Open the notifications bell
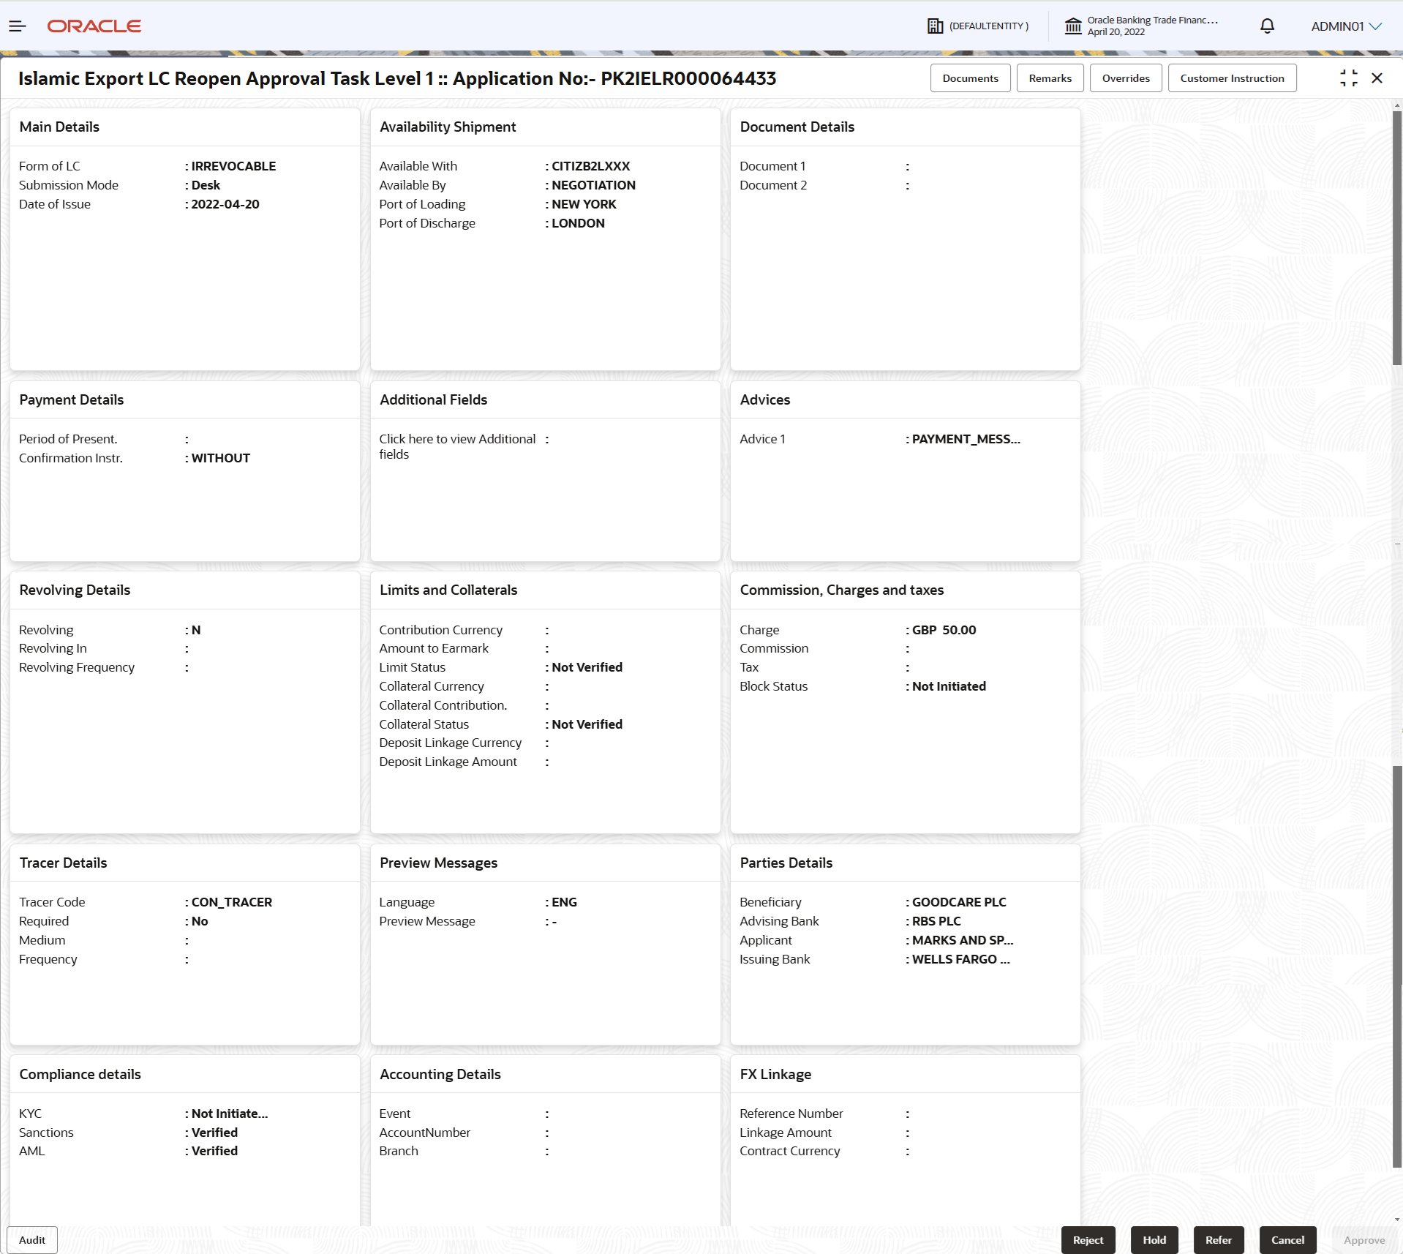1403x1254 pixels. [1266, 26]
